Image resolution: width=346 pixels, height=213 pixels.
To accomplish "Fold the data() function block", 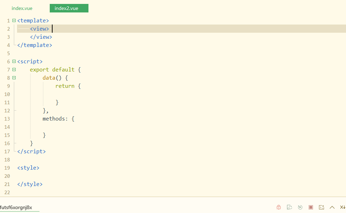I will (14, 78).
